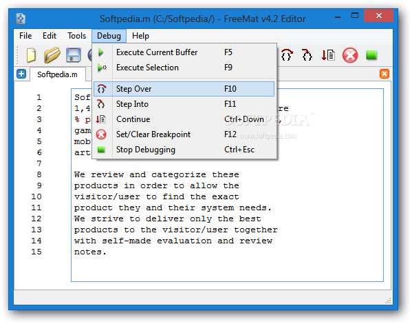Choose Stop Debugging menu entry
412x324 pixels.
coord(184,150)
